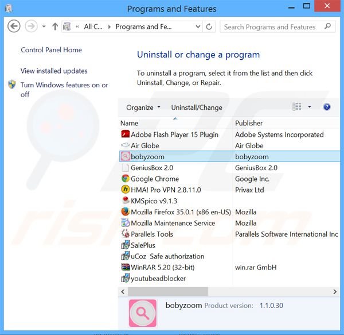Select 'uCoz Safe authorization' entry
The height and width of the screenshot is (335, 344).
[167, 256]
